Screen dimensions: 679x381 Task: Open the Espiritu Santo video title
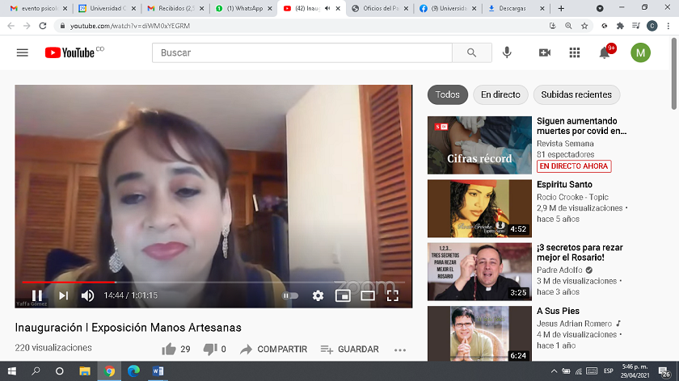tap(564, 185)
